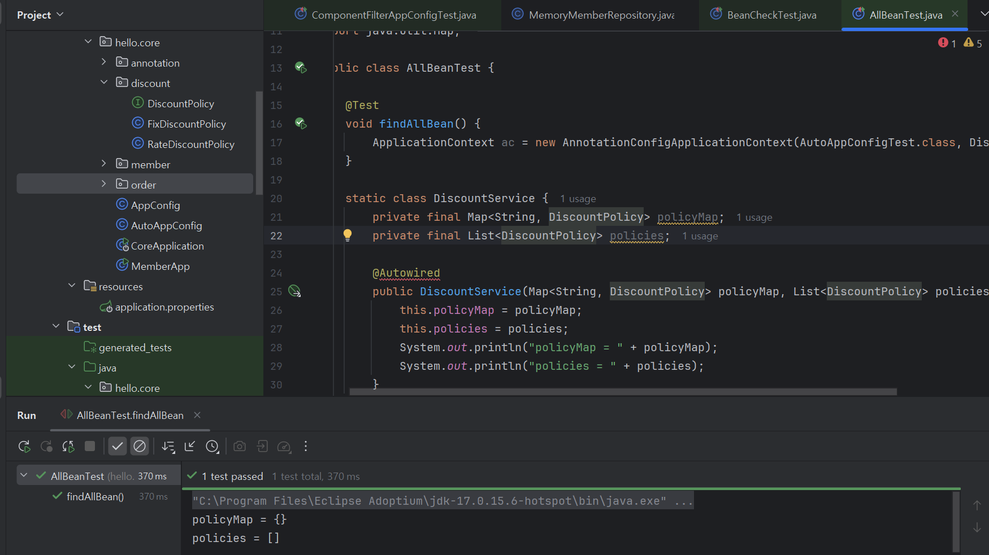Close the AllBeanTest.java tab

(955, 14)
